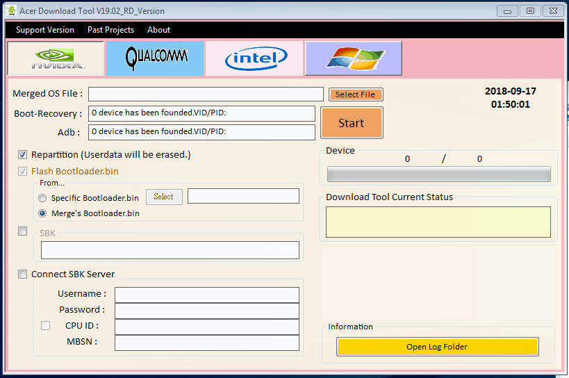This screenshot has width=569, height=378.
Task: Select the Windows logo platform tab
Action: point(354,58)
